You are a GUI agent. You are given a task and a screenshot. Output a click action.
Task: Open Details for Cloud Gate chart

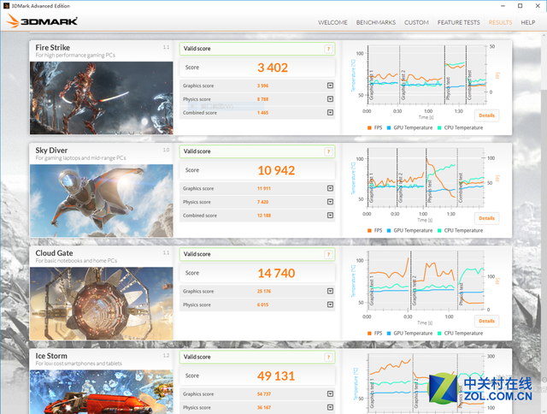pyautogui.click(x=486, y=321)
